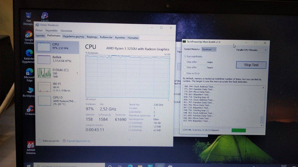This screenshot has width=298, height=167.
Task: Click Kaynak İzleyicisini Aç icon
Action: coord(64,141)
